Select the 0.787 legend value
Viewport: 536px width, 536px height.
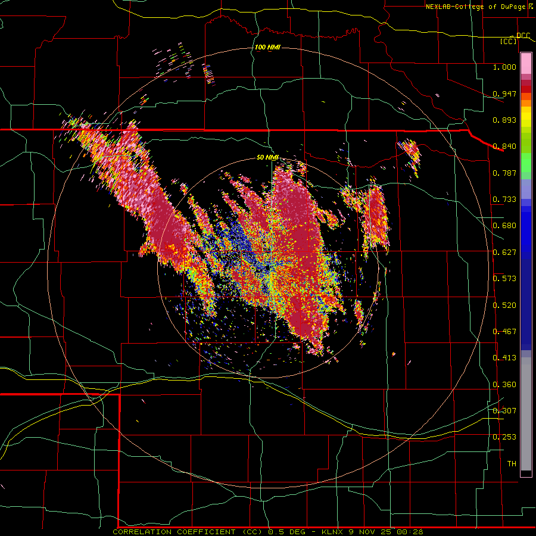tap(504, 173)
